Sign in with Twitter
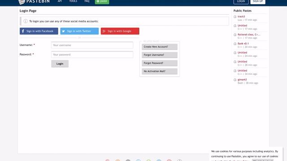Image resolution: width=287 pixels, height=161 pixels. coord(79,31)
